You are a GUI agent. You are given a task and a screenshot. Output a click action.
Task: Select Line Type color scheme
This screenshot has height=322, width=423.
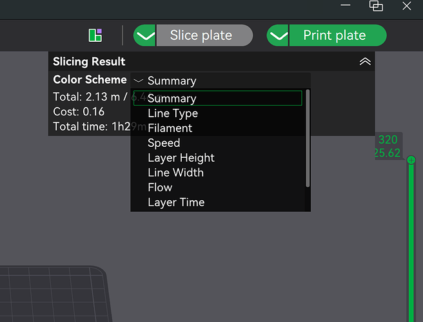click(218, 113)
